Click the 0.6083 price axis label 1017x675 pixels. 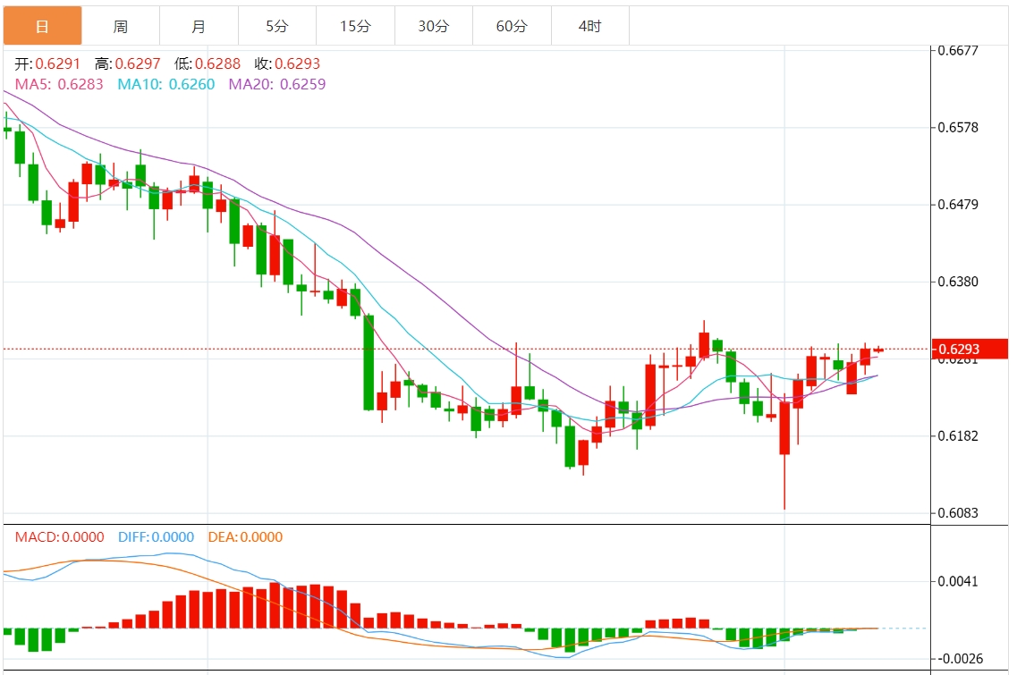[x=958, y=513]
